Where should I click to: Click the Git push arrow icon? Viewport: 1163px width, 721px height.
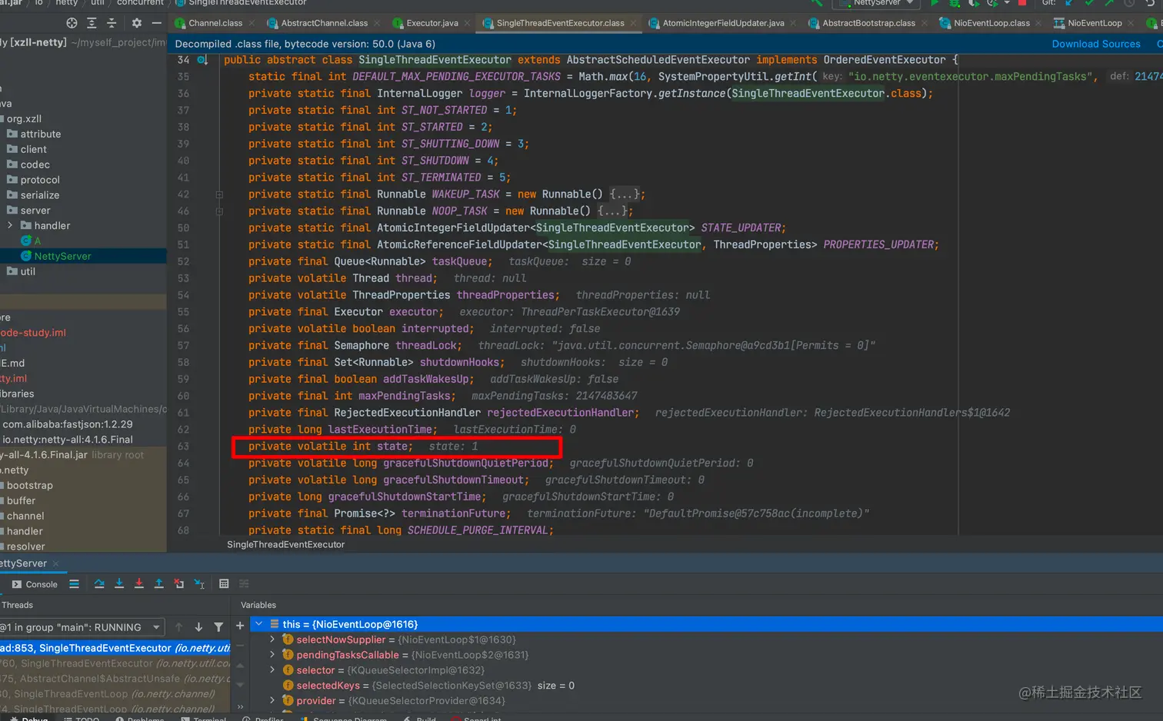coord(1109,3)
